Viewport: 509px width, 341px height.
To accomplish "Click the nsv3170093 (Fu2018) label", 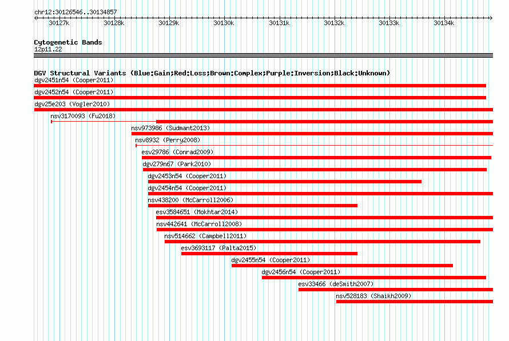I will (83, 116).
